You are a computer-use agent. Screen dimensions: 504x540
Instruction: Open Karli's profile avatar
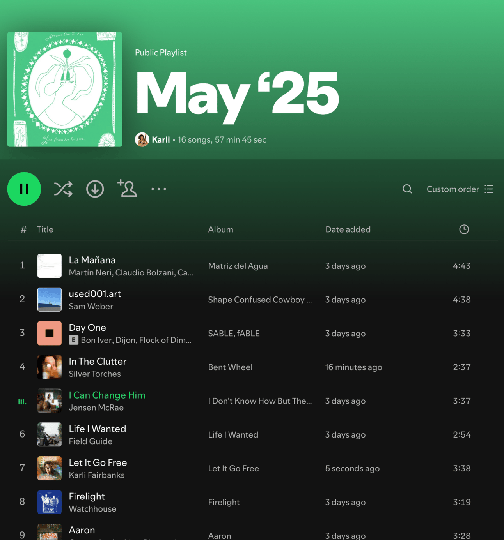(142, 139)
